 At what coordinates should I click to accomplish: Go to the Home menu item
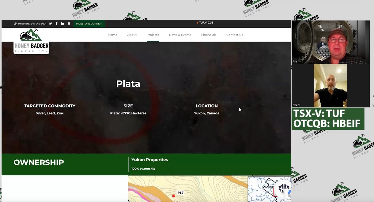(x=112, y=35)
